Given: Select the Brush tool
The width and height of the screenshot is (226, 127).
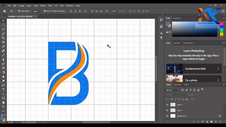Looking at the screenshot, I should tap(3, 55).
